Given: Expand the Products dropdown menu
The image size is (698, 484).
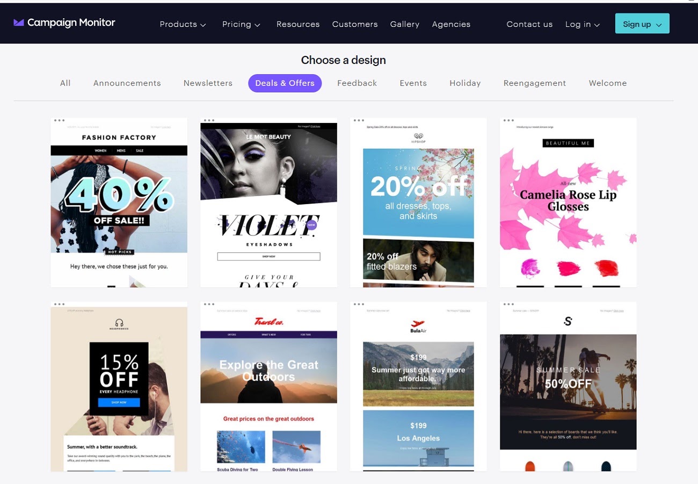Looking at the screenshot, I should (183, 24).
